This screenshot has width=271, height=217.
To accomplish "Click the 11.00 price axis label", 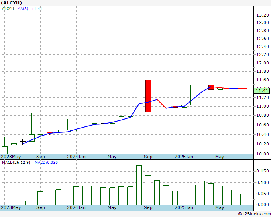I will (x=262, y=106).
